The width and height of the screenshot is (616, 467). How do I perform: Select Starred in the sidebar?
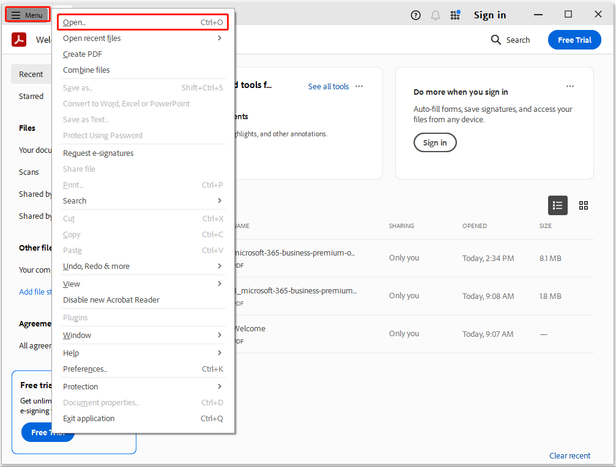pos(31,96)
